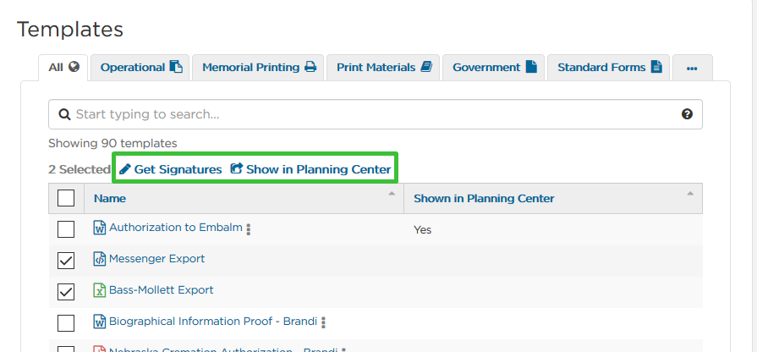The height and width of the screenshot is (352, 757).
Task: Open the Bass-Mollett Export template link
Action: pos(162,290)
